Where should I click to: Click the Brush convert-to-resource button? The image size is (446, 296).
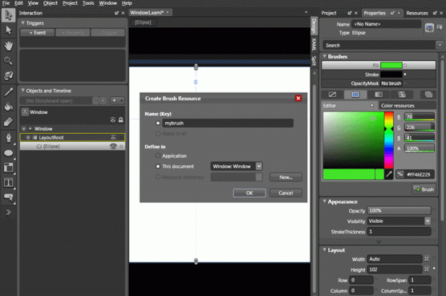pos(424,189)
